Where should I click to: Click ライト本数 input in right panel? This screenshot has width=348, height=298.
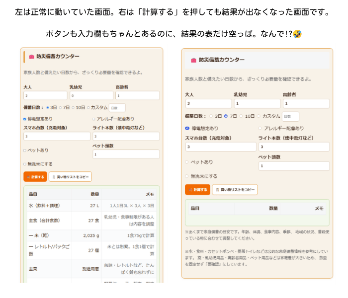coord(294,147)
